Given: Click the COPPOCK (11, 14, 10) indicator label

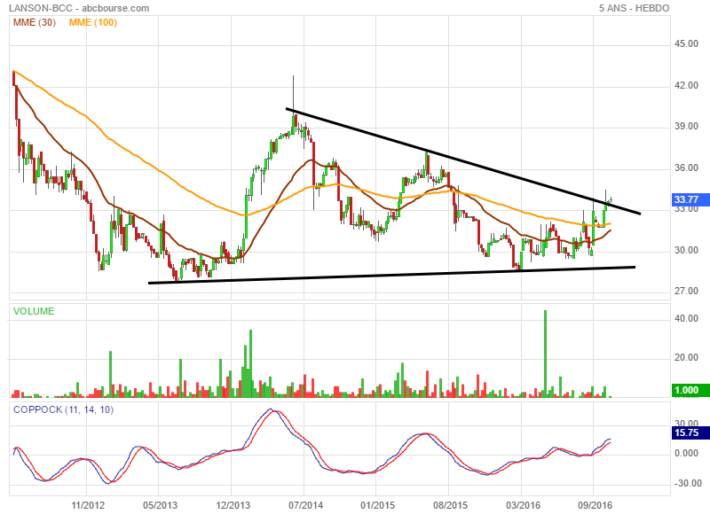Looking at the screenshot, I should click(x=63, y=409).
